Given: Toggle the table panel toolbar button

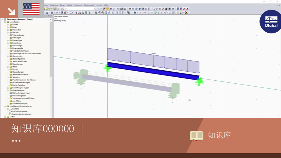Looking at the screenshot, I should point(58,9).
